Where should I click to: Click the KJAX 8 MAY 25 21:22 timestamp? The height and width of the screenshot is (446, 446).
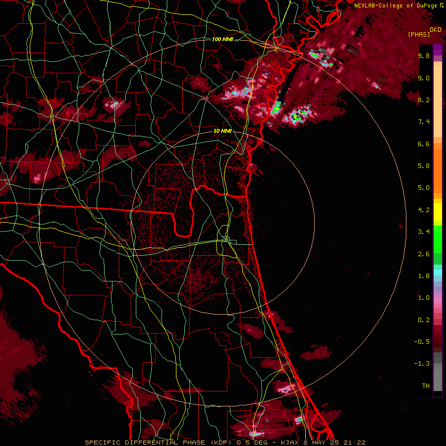click(323, 443)
